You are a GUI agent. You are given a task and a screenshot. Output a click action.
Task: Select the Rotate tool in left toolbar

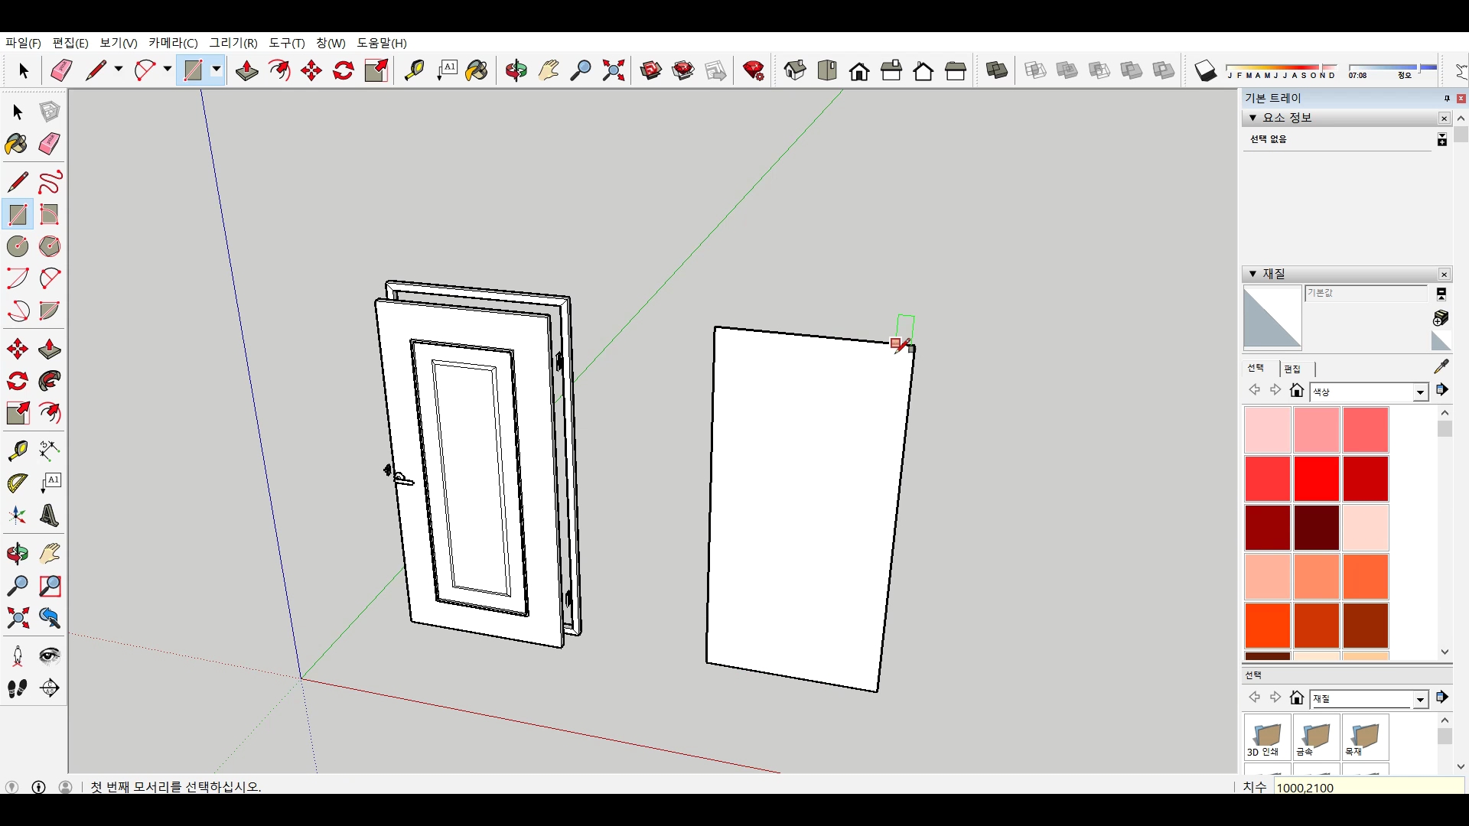pos(18,381)
